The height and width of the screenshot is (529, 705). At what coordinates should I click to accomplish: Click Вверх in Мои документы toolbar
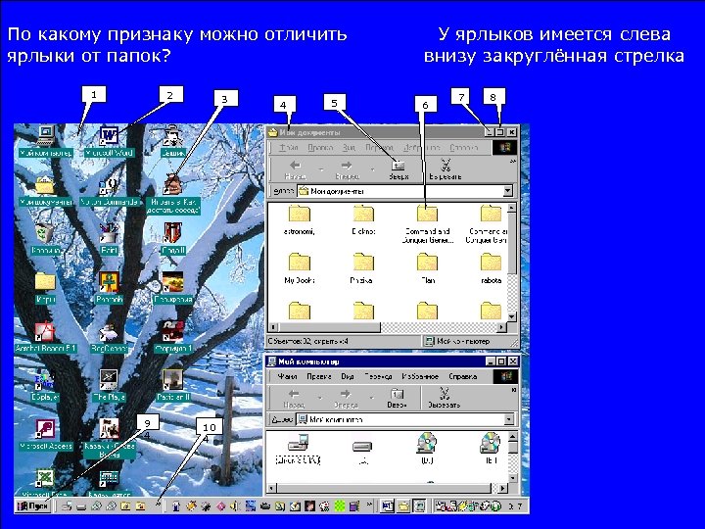(x=399, y=169)
